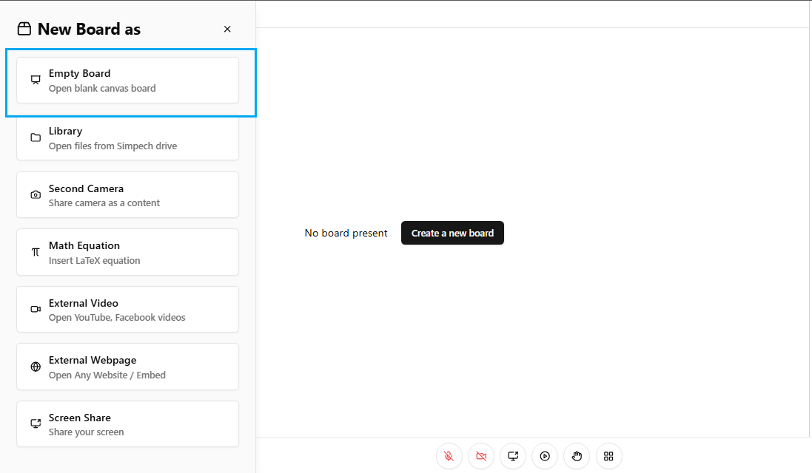
Task: Open Library from Simpech drive
Action: pyautogui.click(x=127, y=138)
